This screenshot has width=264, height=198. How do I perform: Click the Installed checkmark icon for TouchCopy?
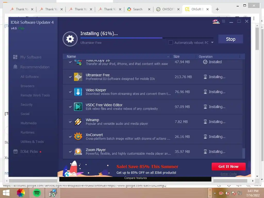tap(205, 62)
